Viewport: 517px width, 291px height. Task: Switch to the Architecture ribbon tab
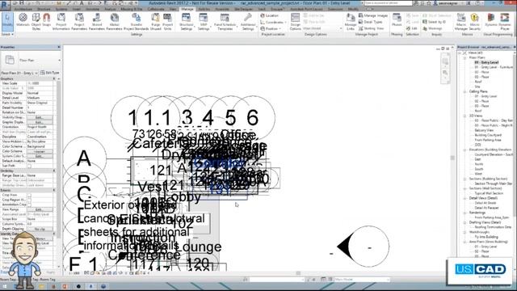pos(23,9)
